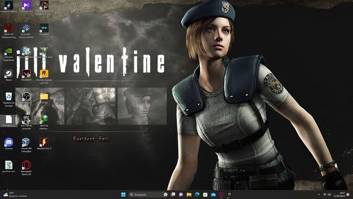Open the Chat icon in the taskbar
The image size is (353, 199).
coord(181,195)
